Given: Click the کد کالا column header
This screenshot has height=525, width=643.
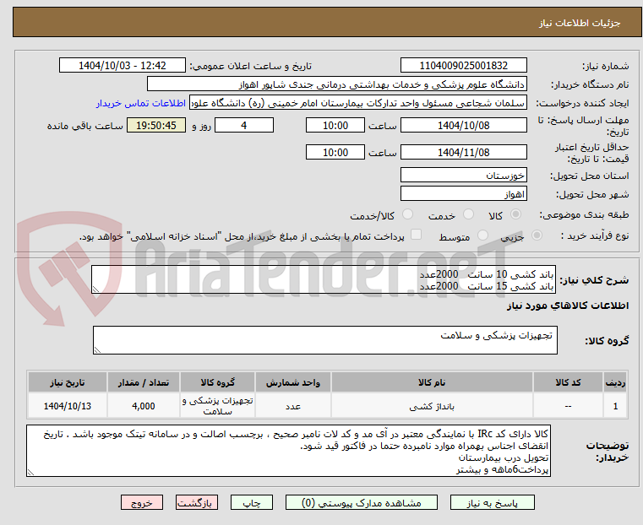Looking at the screenshot, I should coord(568,382).
